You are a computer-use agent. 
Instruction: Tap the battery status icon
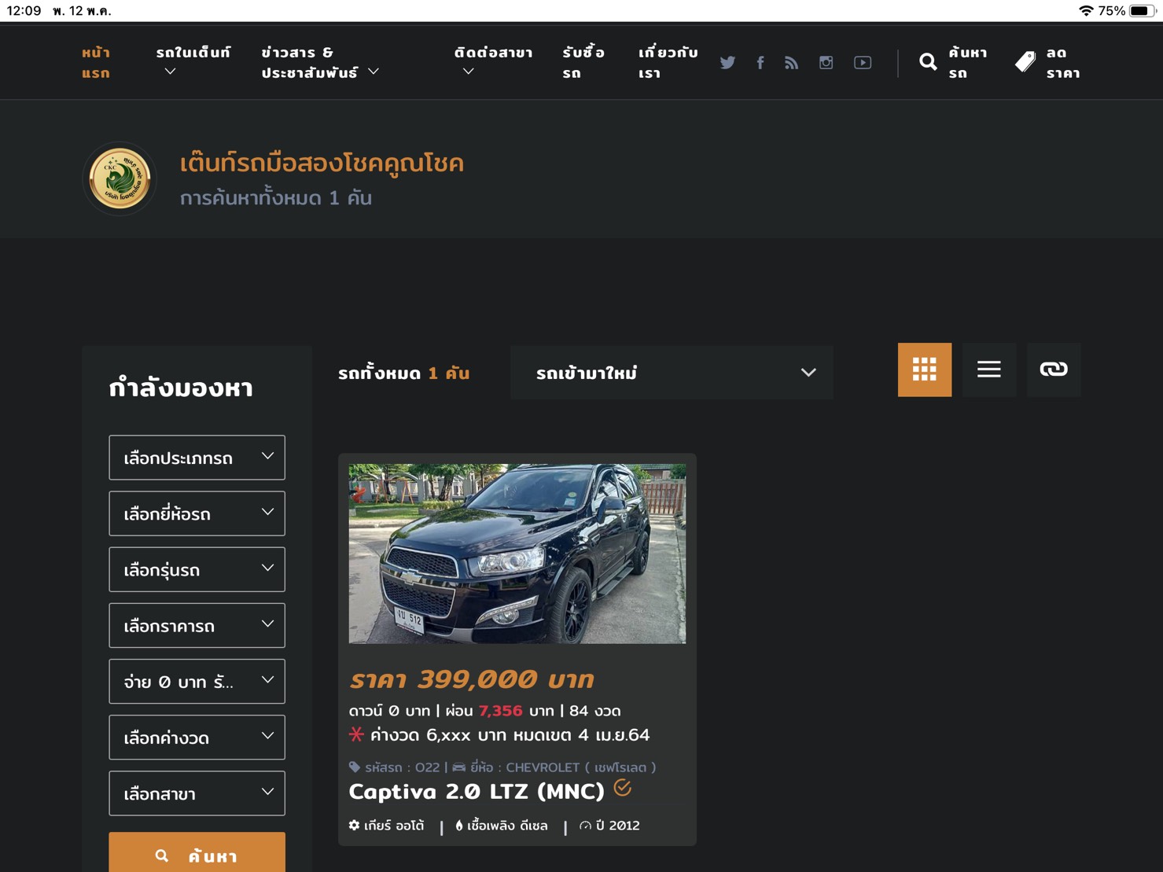1142,11
